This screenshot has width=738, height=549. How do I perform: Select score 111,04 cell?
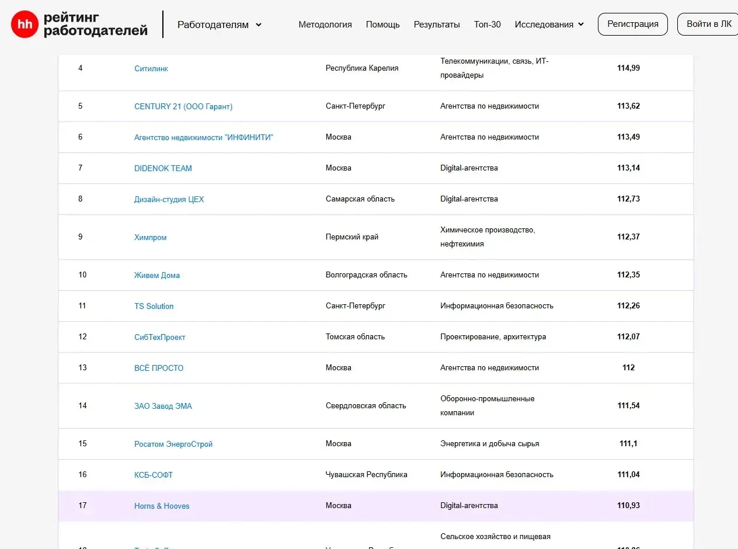coord(628,474)
